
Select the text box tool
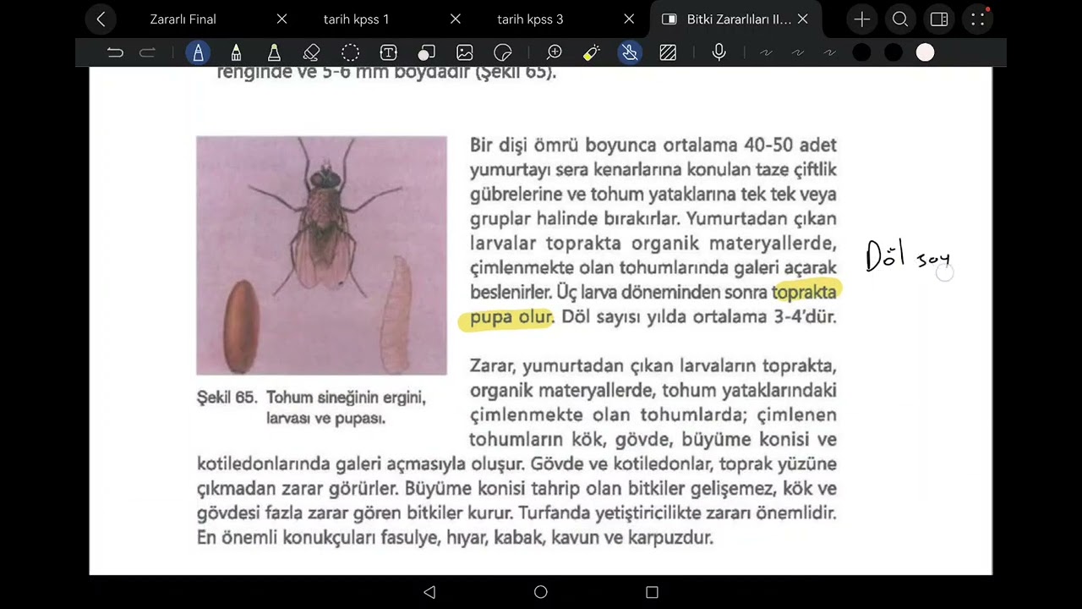pyautogui.click(x=388, y=52)
